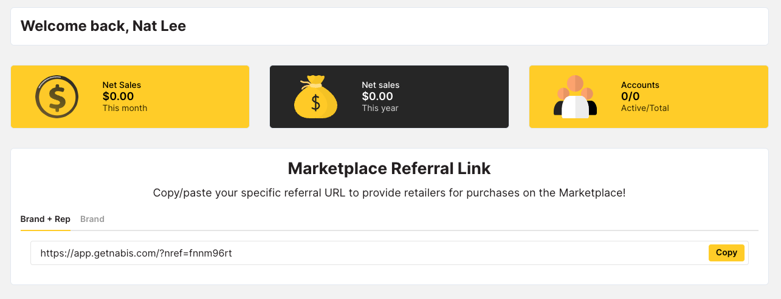This screenshot has height=299, width=781.
Task: Click the This month label
Action: tap(125, 108)
